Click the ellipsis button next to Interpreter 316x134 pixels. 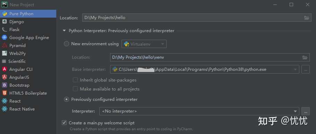click(x=306, y=111)
